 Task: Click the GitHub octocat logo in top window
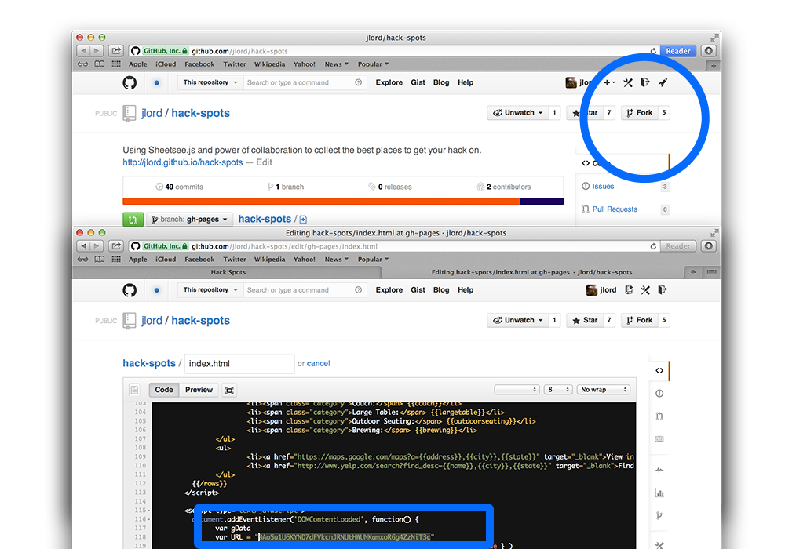(x=130, y=82)
